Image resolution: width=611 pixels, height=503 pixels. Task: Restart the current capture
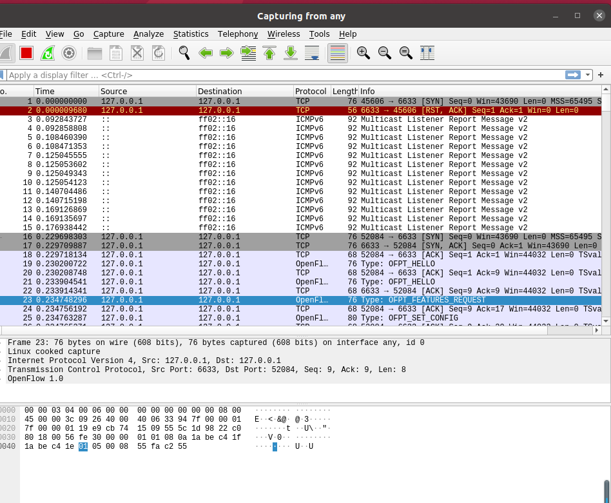pyautogui.click(x=48, y=53)
